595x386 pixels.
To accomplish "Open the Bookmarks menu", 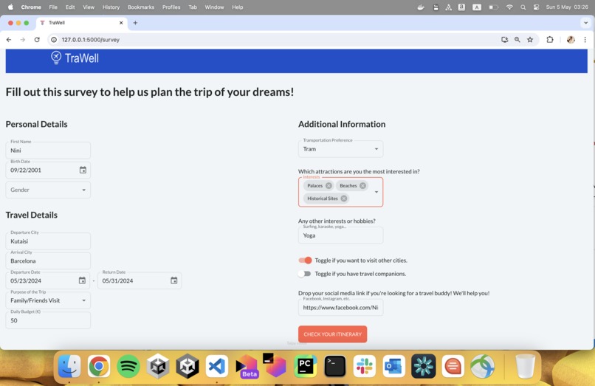I will pyautogui.click(x=141, y=7).
